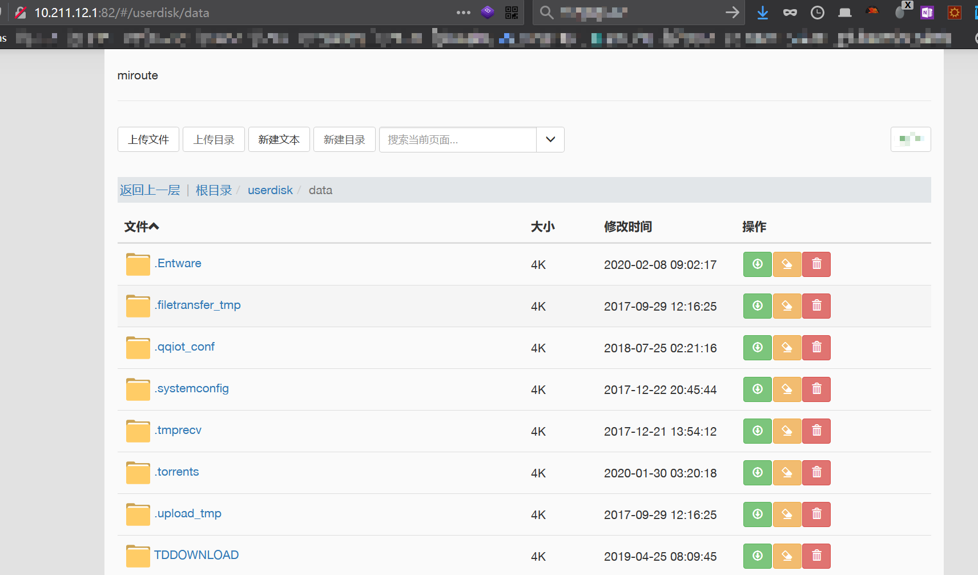The height and width of the screenshot is (575, 978).
Task: Navigate to userdisk breadcrumb
Action: point(270,190)
